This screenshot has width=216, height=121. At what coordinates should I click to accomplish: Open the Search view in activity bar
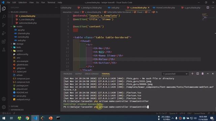(4, 17)
